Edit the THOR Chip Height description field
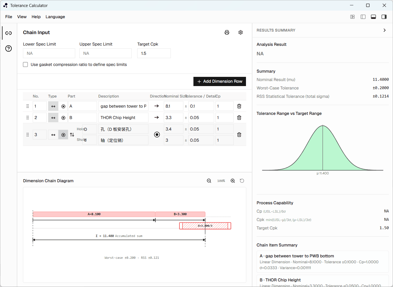 click(x=123, y=118)
